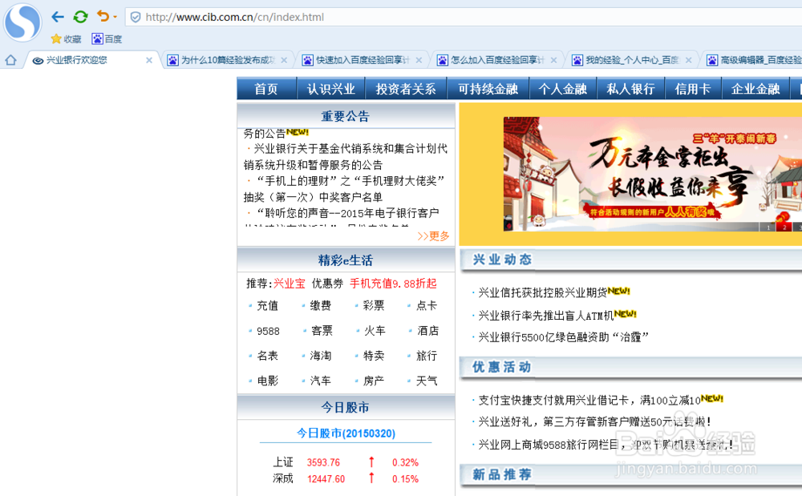Open the 名表 service link
802x496 pixels.
tap(268, 356)
